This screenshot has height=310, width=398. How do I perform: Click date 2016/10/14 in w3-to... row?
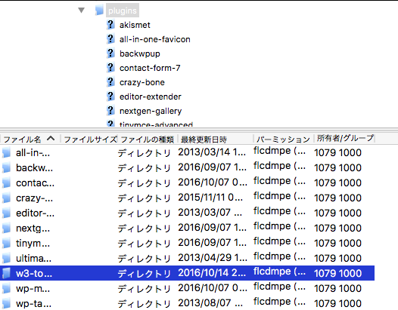212,272
